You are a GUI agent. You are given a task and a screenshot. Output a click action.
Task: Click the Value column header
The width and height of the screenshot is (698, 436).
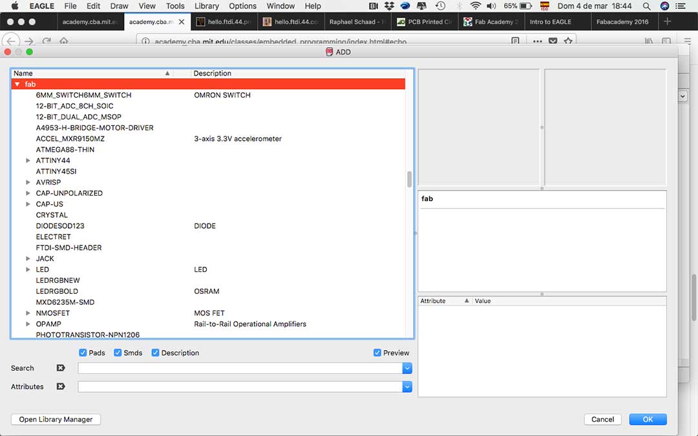pyautogui.click(x=569, y=301)
